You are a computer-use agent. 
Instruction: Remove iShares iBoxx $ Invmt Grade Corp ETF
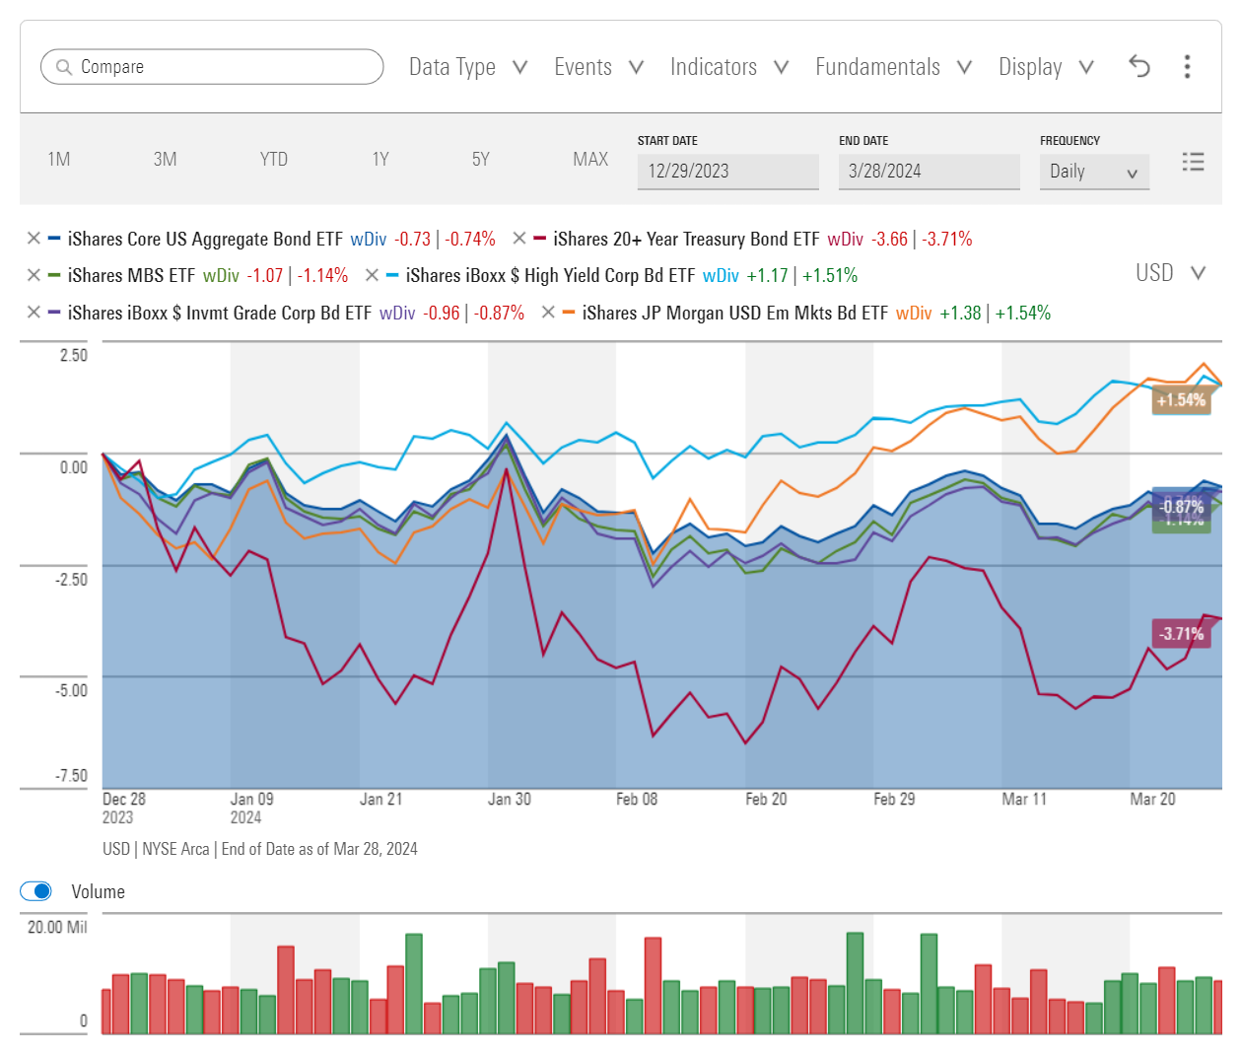[34, 312]
